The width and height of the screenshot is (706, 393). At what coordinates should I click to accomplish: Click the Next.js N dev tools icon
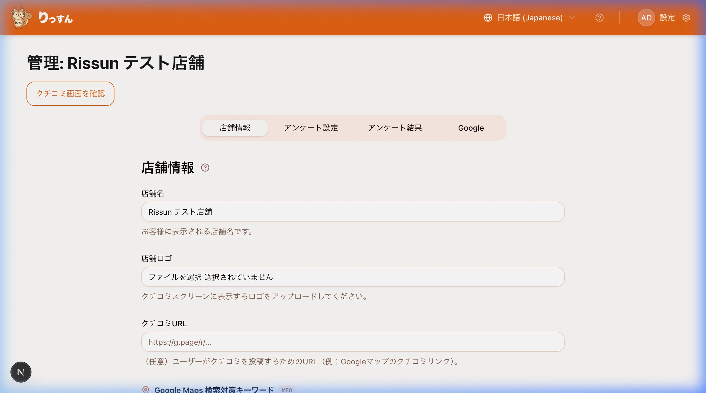point(21,372)
